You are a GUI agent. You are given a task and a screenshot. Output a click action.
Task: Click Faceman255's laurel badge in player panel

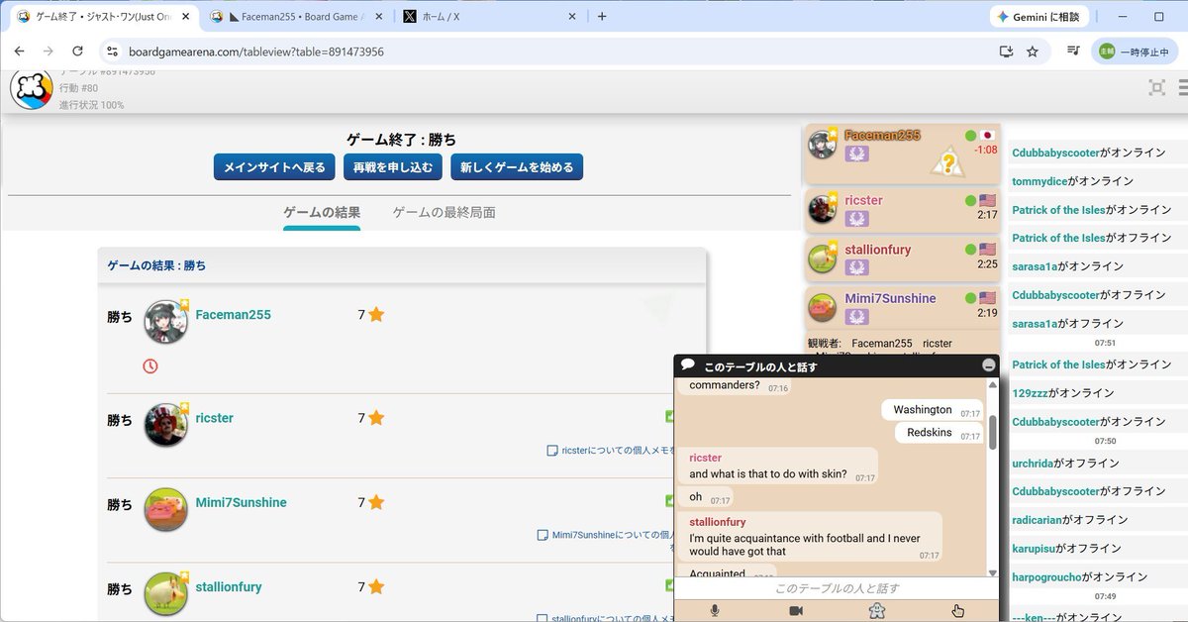(856, 154)
